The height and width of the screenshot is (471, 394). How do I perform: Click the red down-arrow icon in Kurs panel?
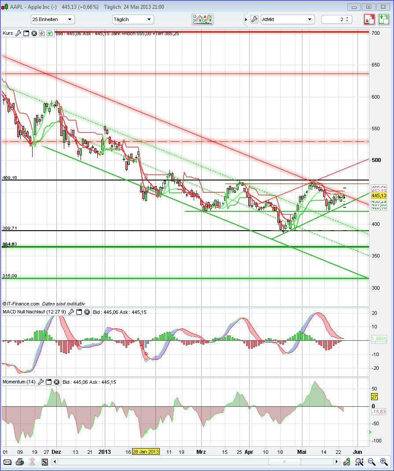tap(41, 33)
